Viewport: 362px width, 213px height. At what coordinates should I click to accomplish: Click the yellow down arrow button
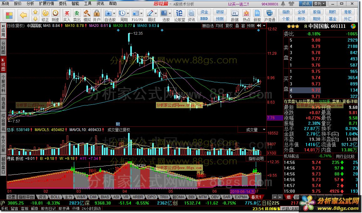tap(35, 18)
